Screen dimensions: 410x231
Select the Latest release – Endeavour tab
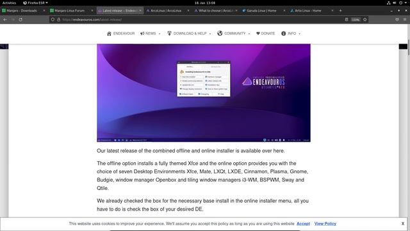120,11
